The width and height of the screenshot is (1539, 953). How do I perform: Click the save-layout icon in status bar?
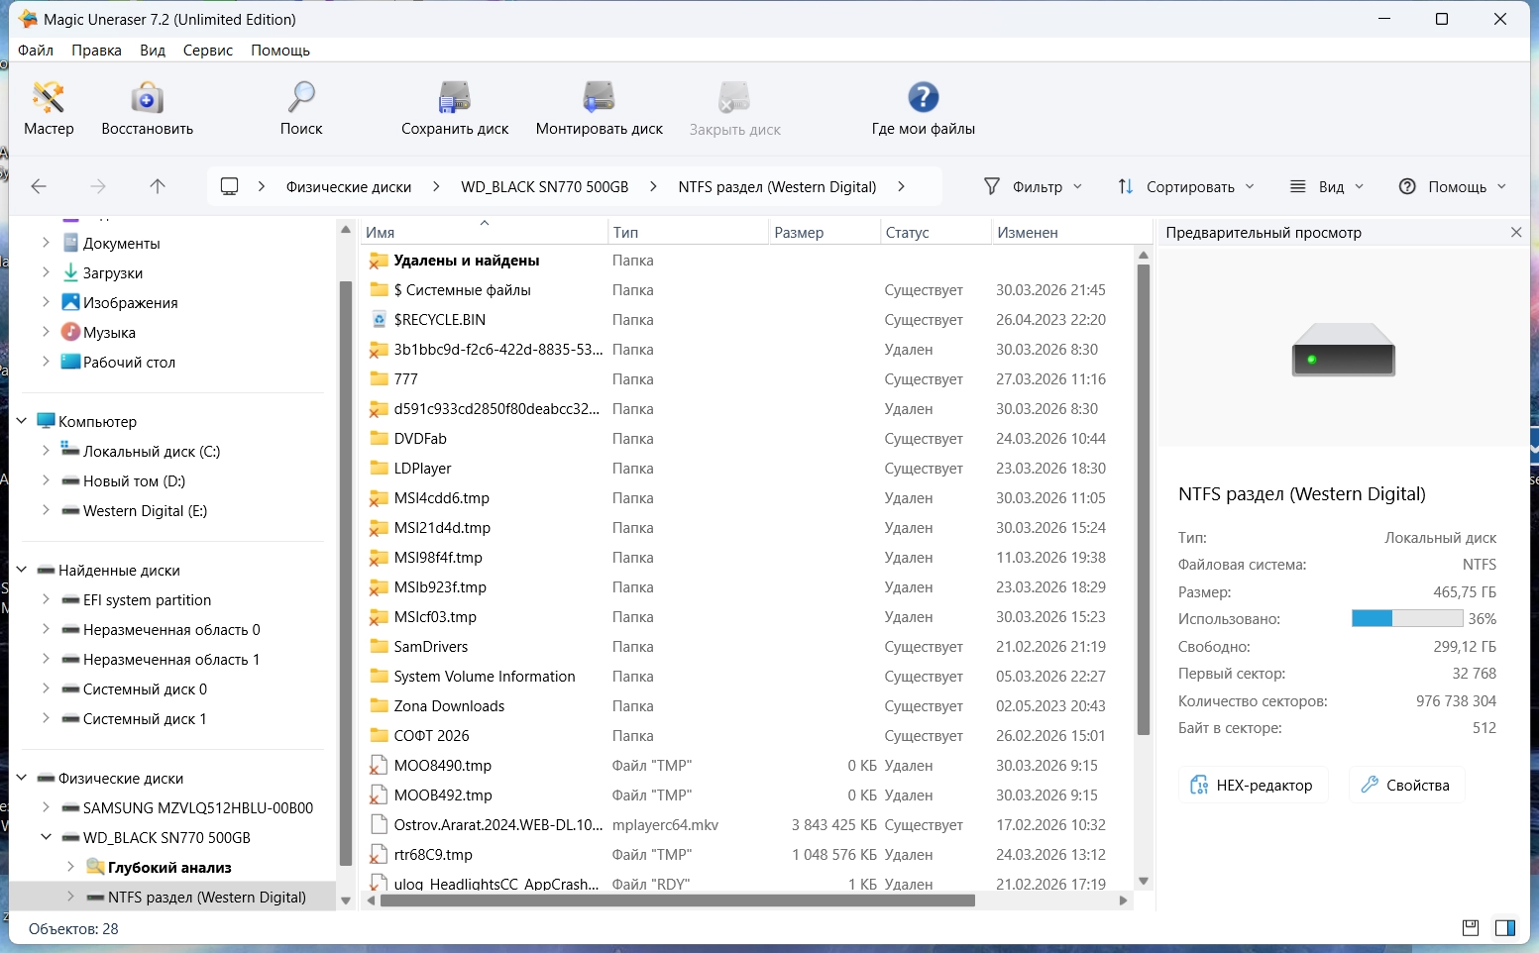(1471, 928)
